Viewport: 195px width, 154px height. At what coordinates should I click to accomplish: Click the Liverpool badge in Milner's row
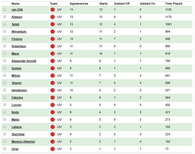pos(52,76)
